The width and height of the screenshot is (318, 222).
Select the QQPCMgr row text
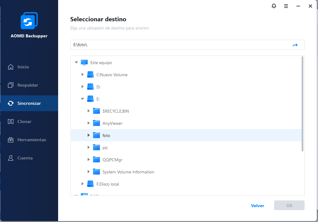click(x=112, y=160)
